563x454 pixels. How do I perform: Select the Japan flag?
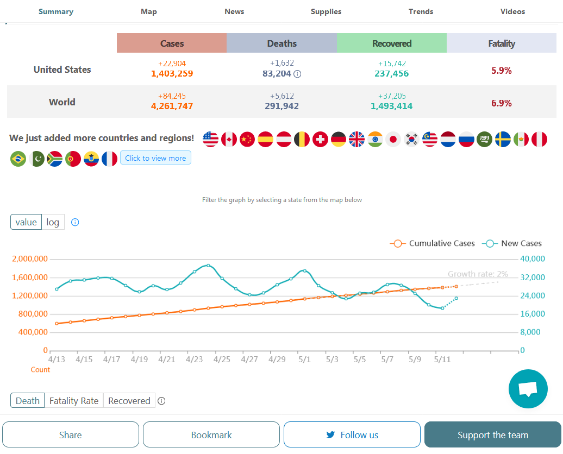(393, 140)
